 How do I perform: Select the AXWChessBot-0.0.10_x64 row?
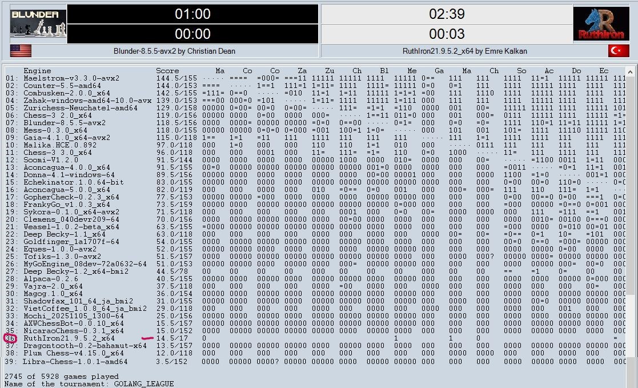[315, 323]
